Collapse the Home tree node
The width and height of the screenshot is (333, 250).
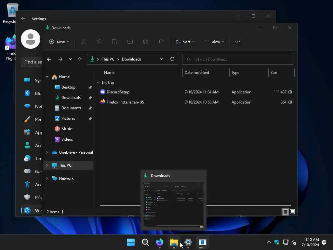47,77
